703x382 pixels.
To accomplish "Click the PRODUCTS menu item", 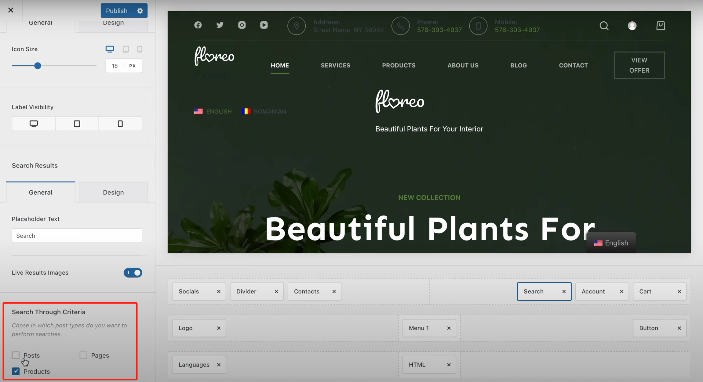I will pos(399,65).
